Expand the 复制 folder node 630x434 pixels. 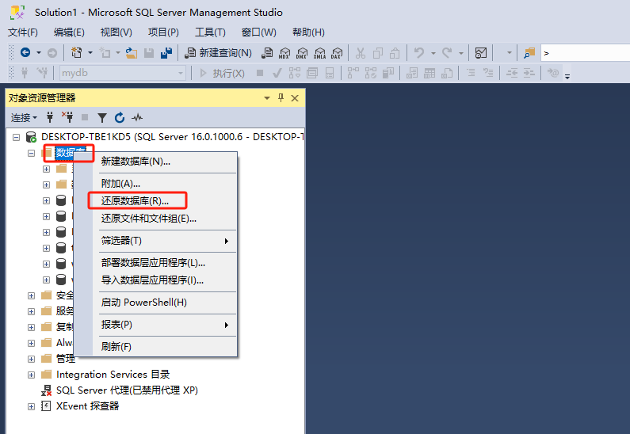point(32,328)
